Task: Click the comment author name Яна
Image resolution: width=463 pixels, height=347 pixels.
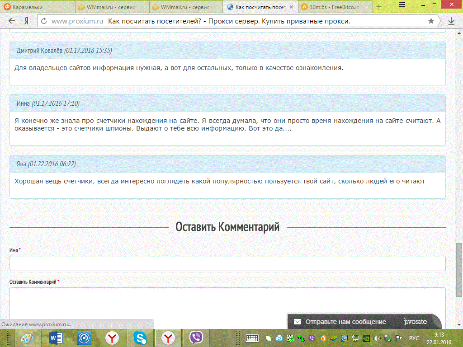Action: tap(21, 164)
